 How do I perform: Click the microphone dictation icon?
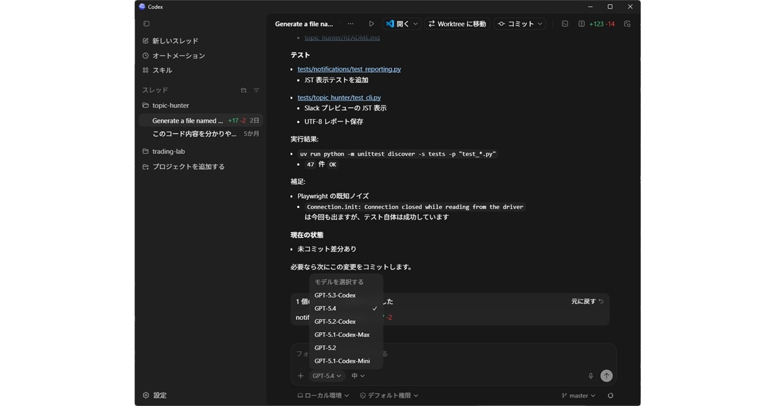tap(590, 376)
